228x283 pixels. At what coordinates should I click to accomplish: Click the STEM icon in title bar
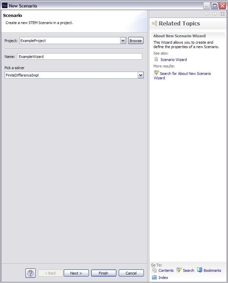[x=5, y=6]
